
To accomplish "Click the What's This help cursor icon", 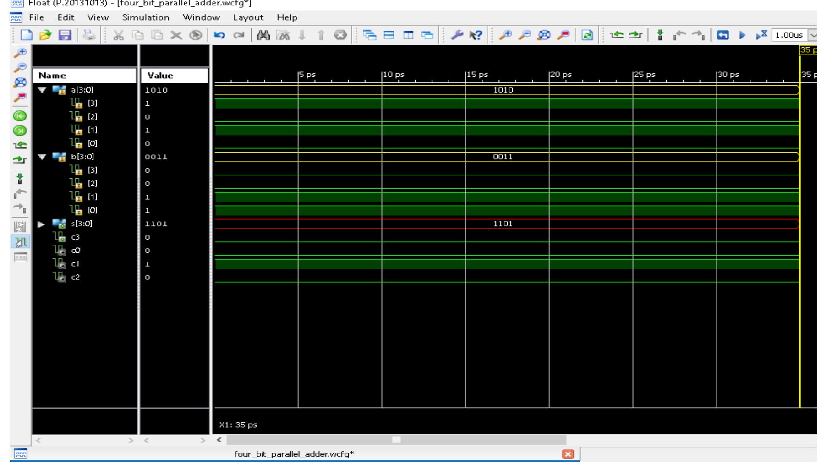I will click(476, 36).
